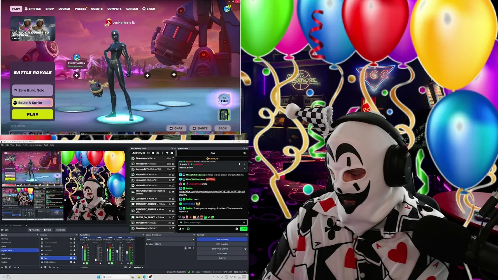Open transition properties three-dot menu

193,248
